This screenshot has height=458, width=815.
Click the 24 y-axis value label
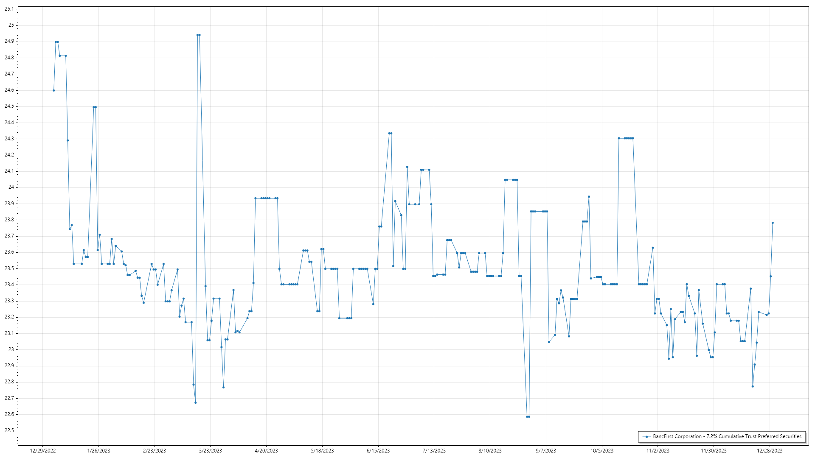coord(11,187)
